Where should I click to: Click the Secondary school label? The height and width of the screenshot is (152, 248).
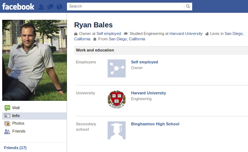(86, 127)
